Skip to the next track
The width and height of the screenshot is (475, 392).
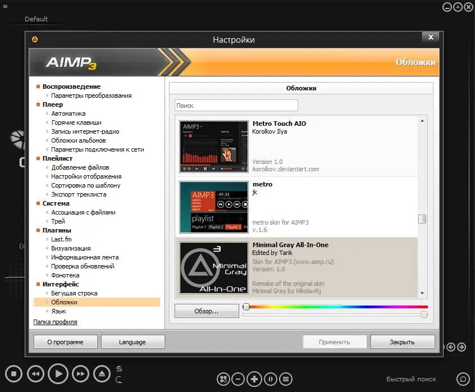81,374
